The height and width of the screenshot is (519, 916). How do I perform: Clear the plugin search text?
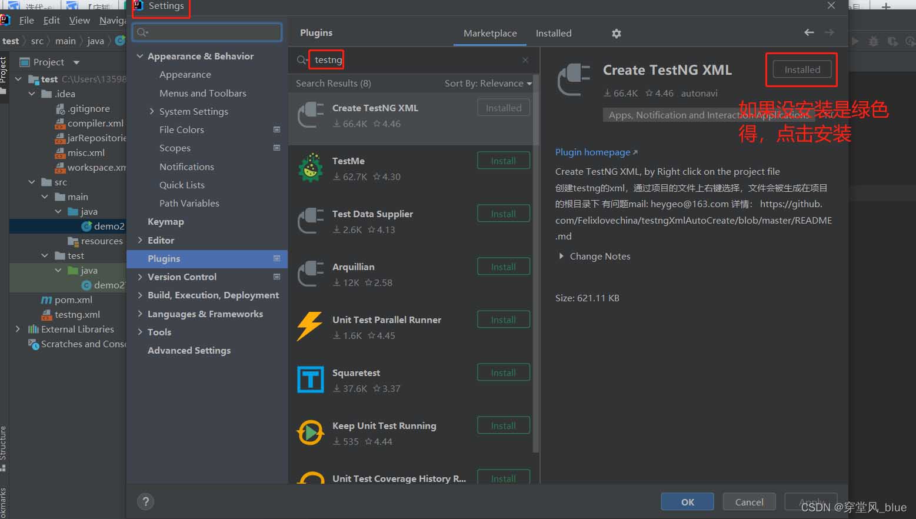[x=525, y=60]
